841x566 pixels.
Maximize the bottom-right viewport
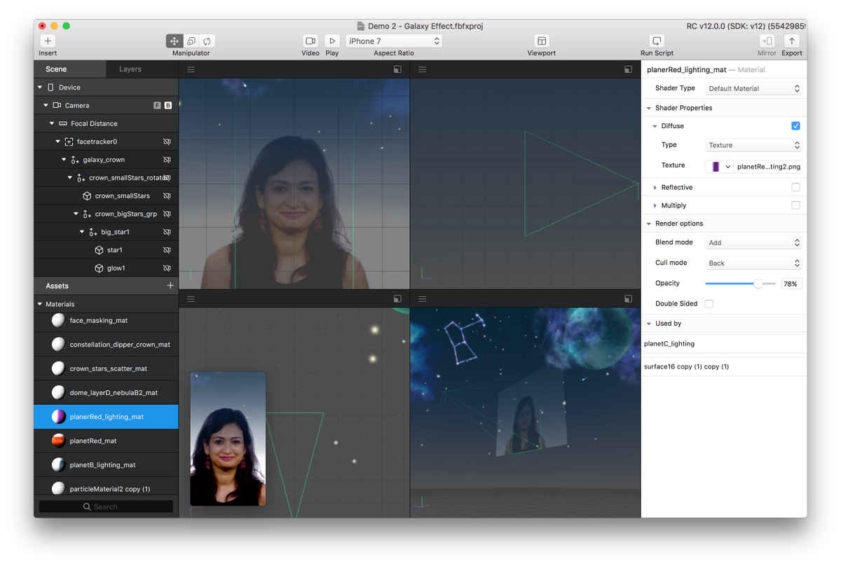click(x=628, y=299)
